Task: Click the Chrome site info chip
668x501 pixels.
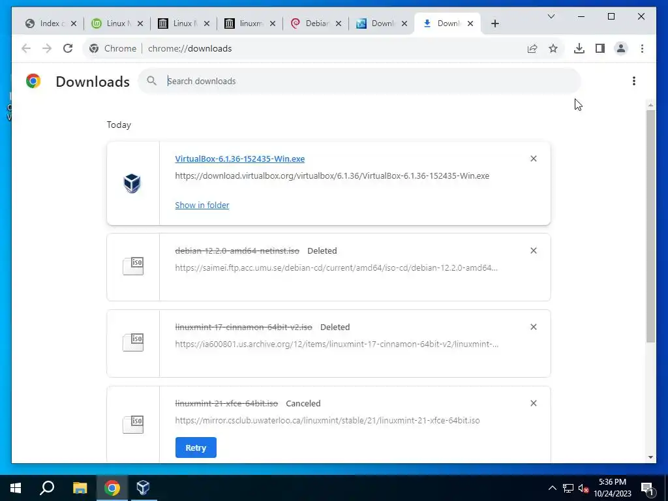Action: [x=113, y=48]
